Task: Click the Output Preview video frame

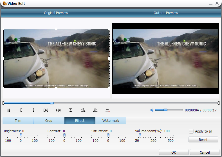Action: [166, 59]
